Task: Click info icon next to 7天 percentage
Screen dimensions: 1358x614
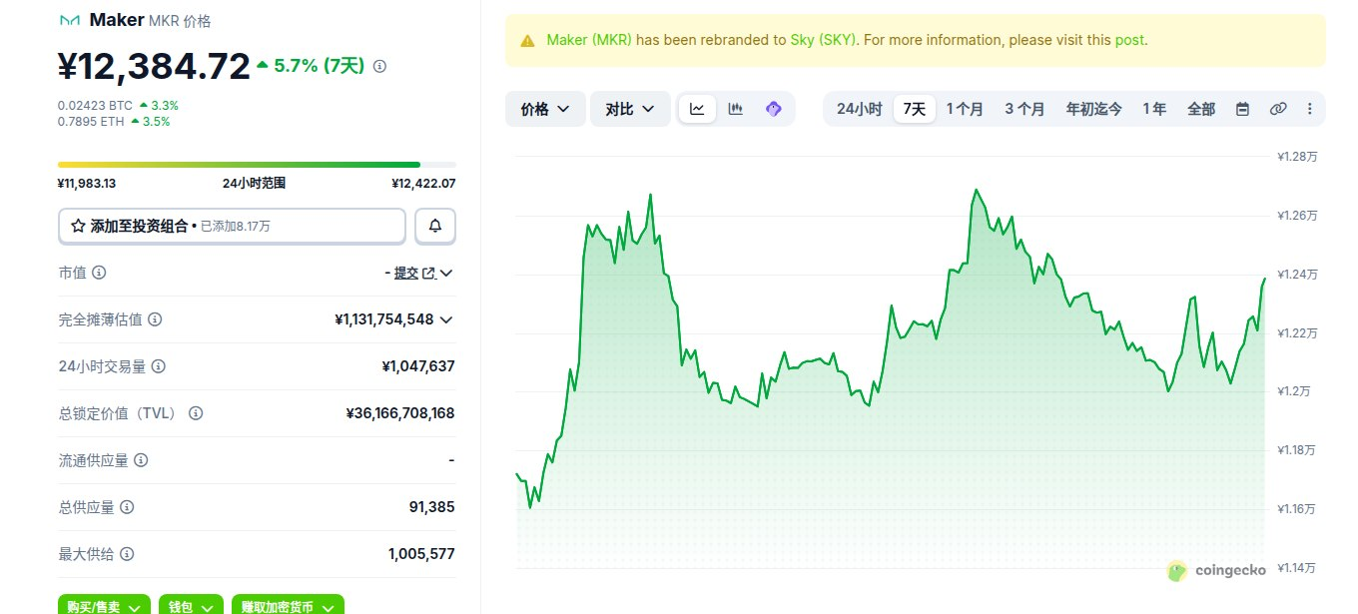Action: 379,66
